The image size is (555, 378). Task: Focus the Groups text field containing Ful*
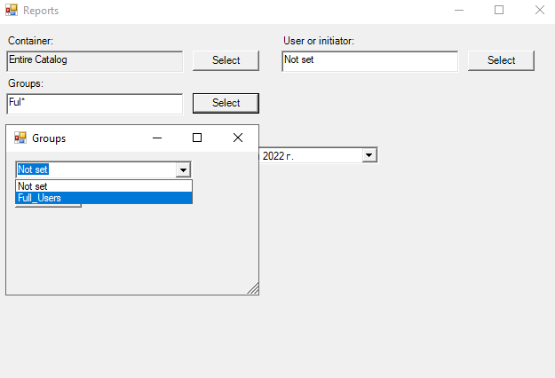tap(94, 103)
